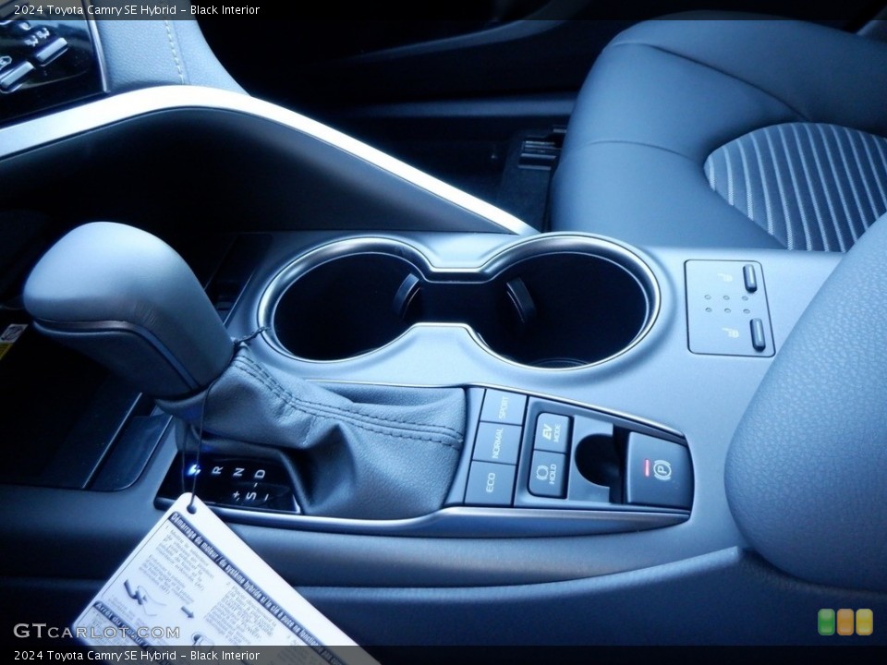Click the bottom caption "2024 Toyota Camry SE Hybrid"
887x665 pixels.
click(95, 656)
